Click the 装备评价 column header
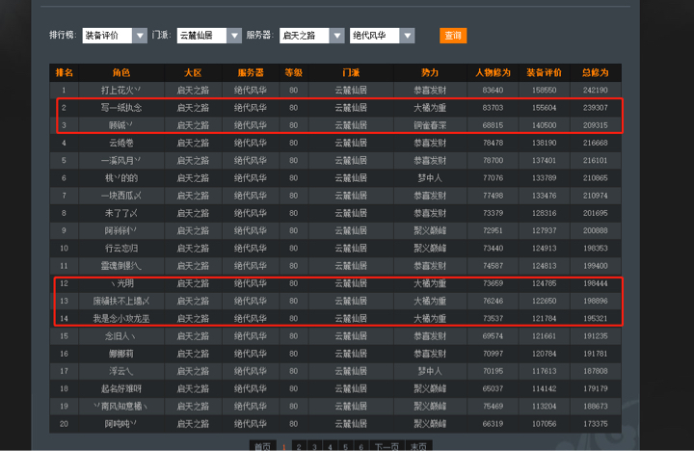 (x=544, y=72)
